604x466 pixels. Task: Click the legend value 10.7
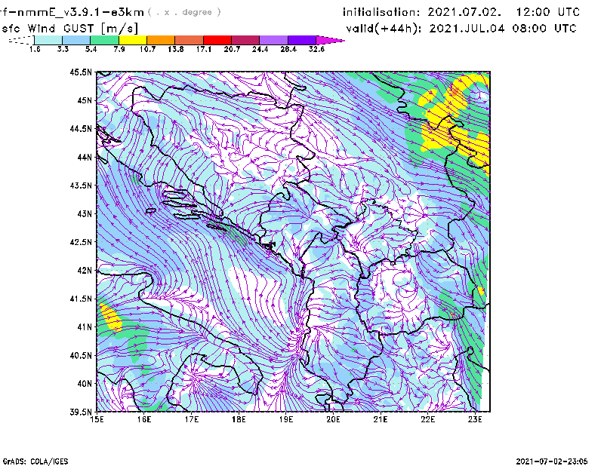tap(147, 49)
